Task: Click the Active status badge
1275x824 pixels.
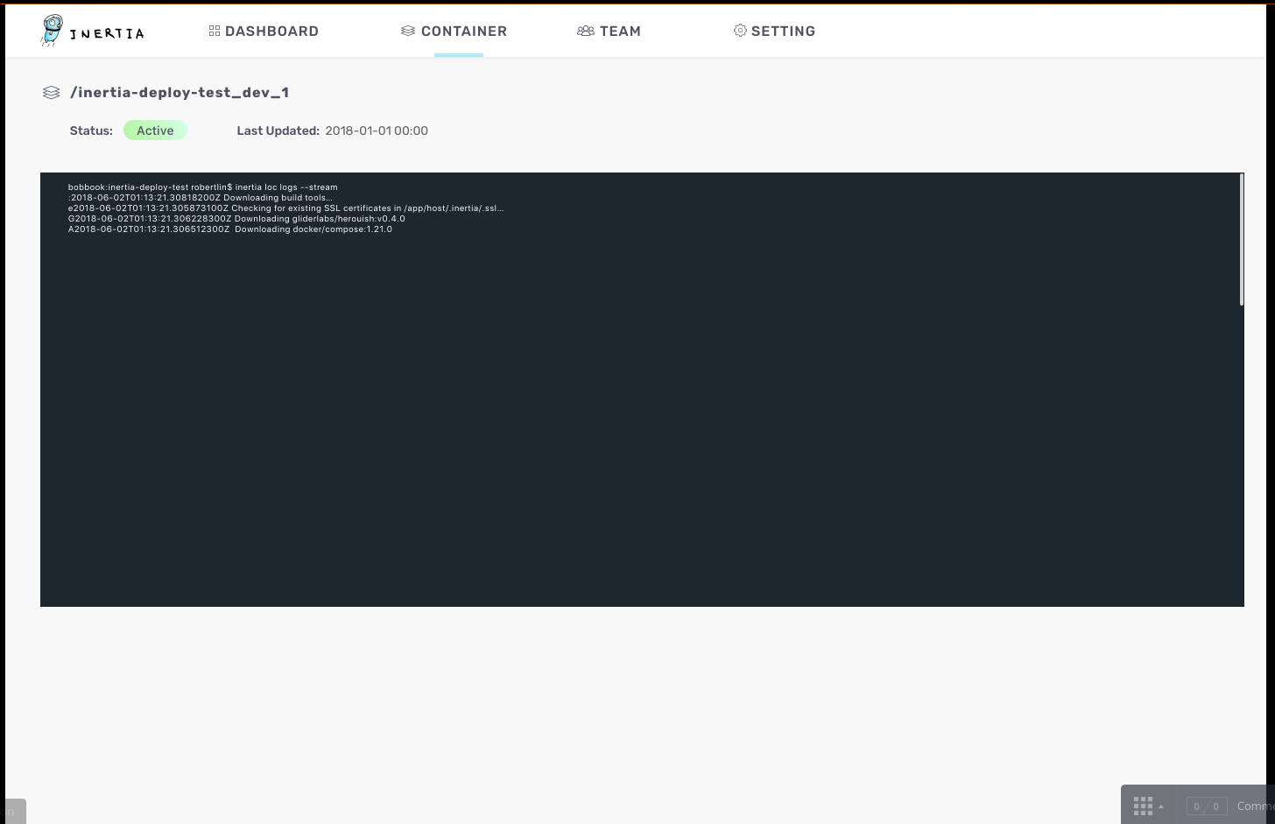Action: 155,130
